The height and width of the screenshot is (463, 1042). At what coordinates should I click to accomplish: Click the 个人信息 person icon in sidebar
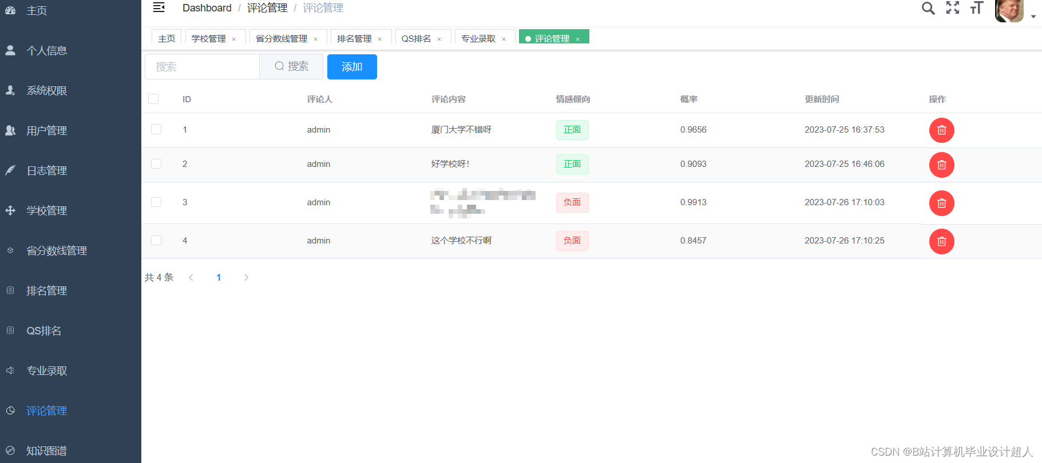(x=10, y=50)
